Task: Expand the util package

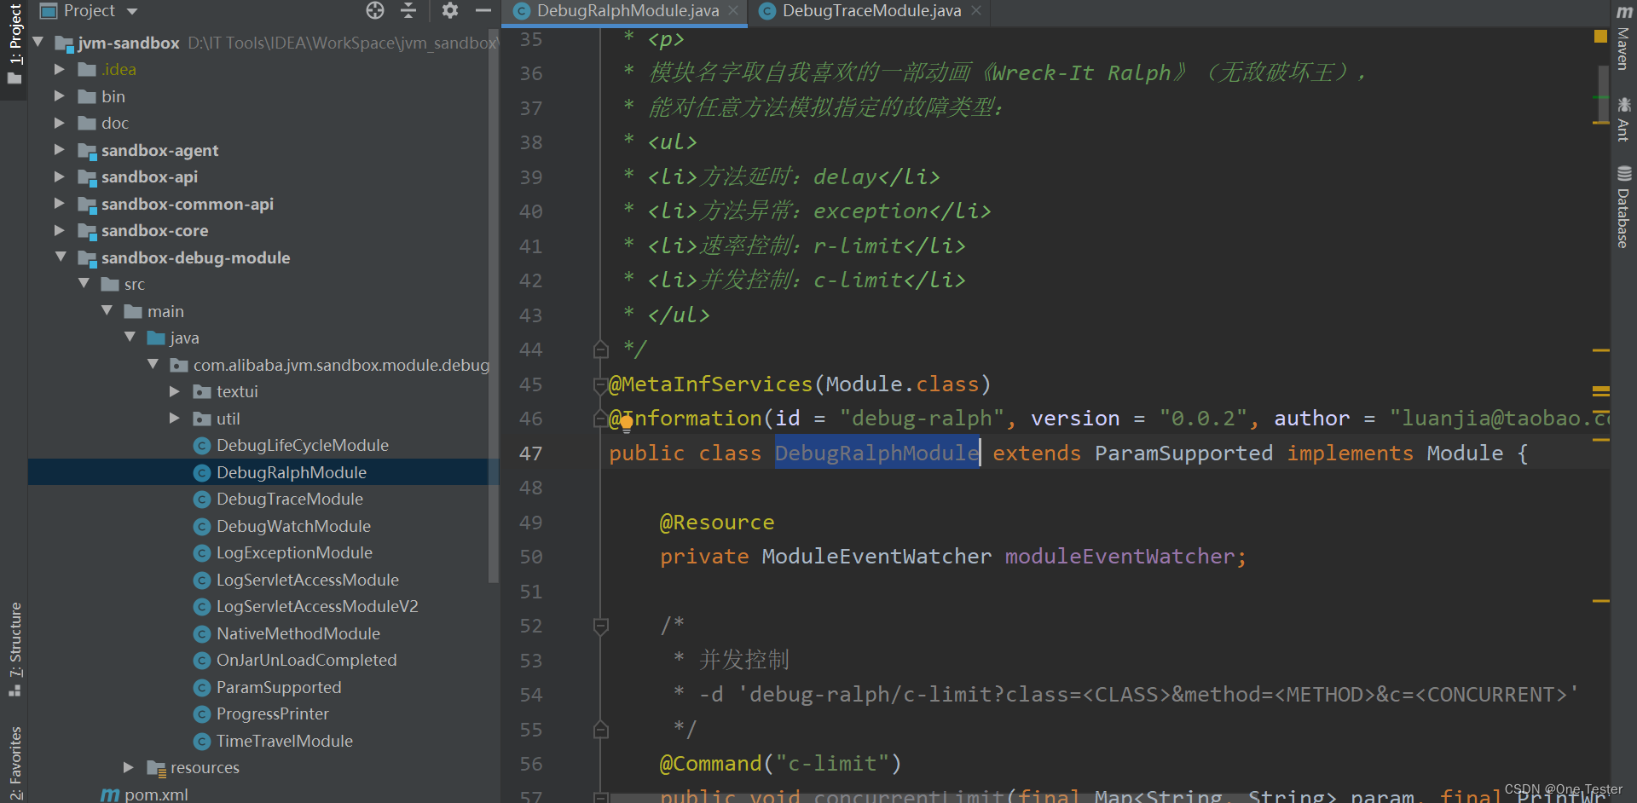Action: tap(175, 419)
